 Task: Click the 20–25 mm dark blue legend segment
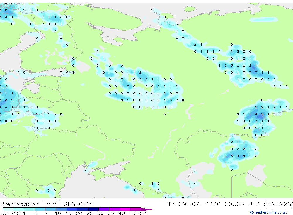83,209
